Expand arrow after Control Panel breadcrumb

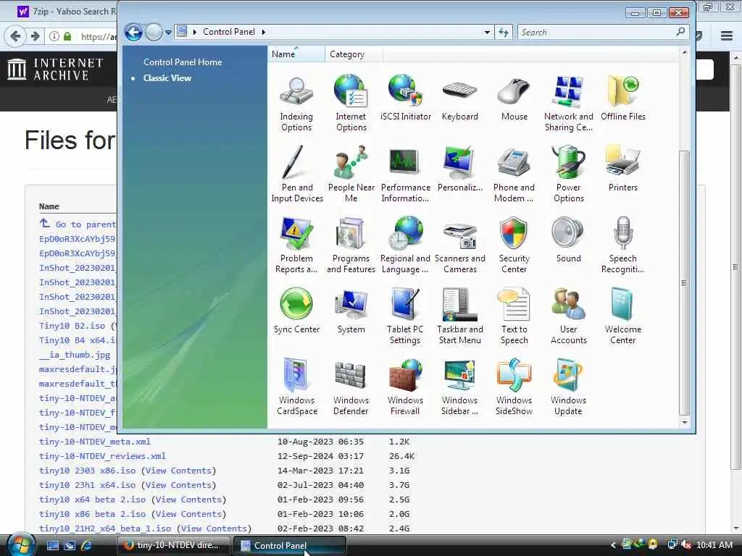point(264,32)
